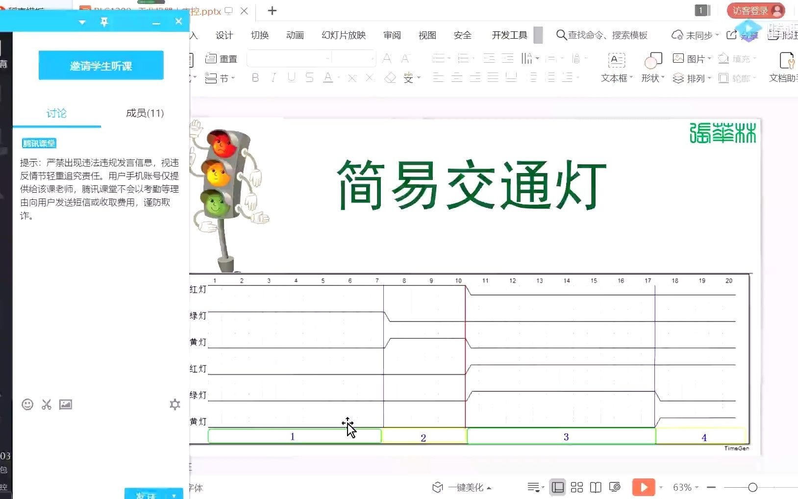The image size is (798, 499).
Task: Open the 动画 animation ribbon tab
Action: pyautogui.click(x=295, y=35)
